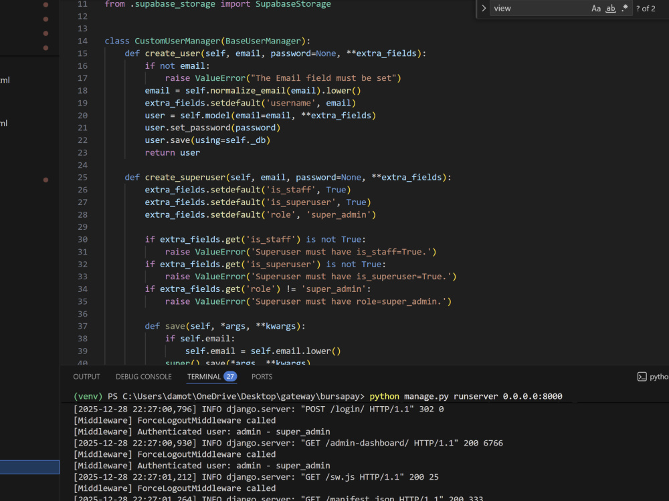Click the 'set_password' method call
The height and width of the screenshot is (501, 669).
(200, 128)
